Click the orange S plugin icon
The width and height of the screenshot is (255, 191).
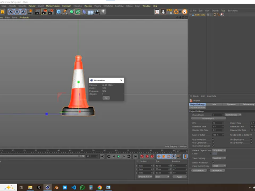pos(185,12)
